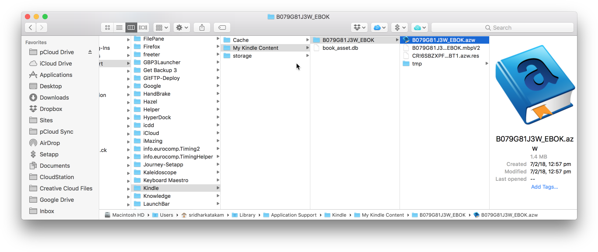Image resolution: width=598 pixels, height=252 pixels.
Task: Open the Dropbox toolbar menu
Action: 360,28
